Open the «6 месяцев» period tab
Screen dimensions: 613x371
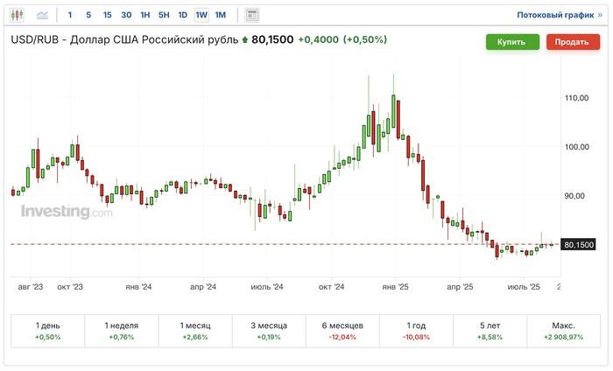(341, 330)
